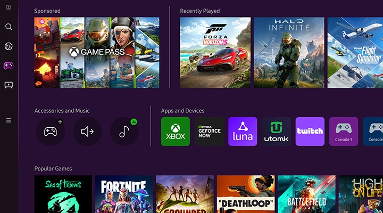Image resolution: width=383 pixels, height=213 pixels.
Task: Click the privacy shield icon
Action: pos(9,8)
